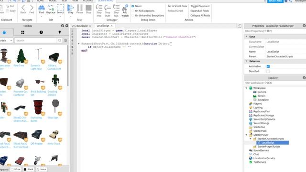Open the dropdown arrow under Play
306x172 pixels.
click(x=70, y=17)
